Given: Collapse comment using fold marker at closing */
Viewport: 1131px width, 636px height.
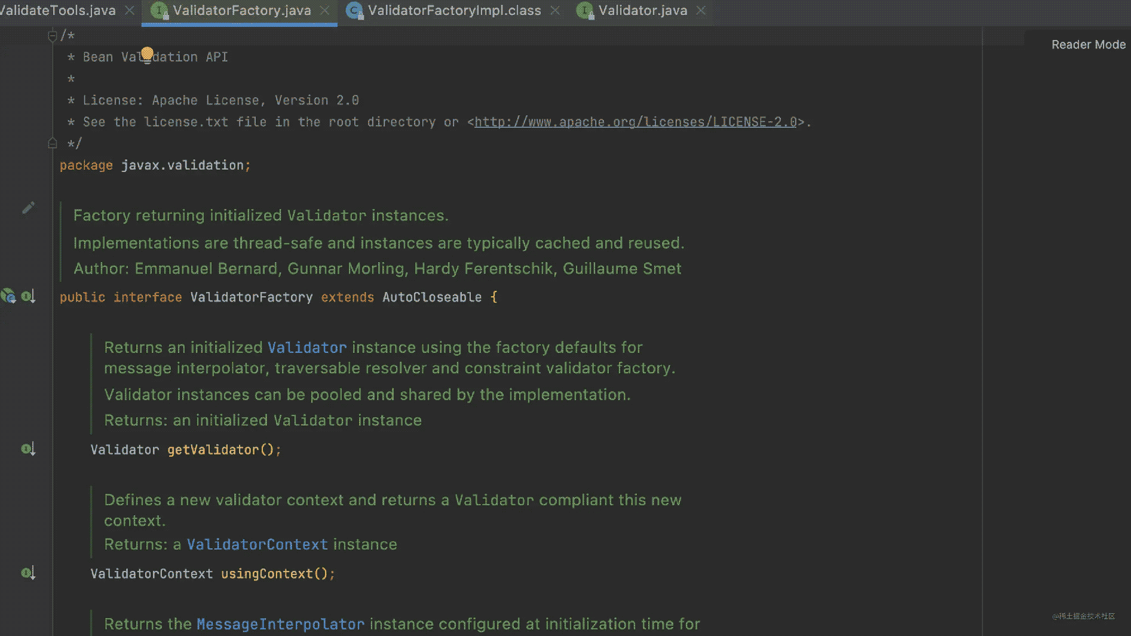Looking at the screenshot, I should point(52,143).
